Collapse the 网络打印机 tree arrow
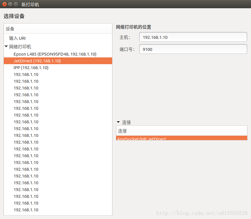Screen dimensions: 251x219 point(6,47)
